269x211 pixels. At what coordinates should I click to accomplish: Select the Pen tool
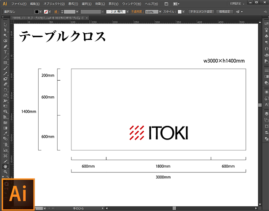5,46
